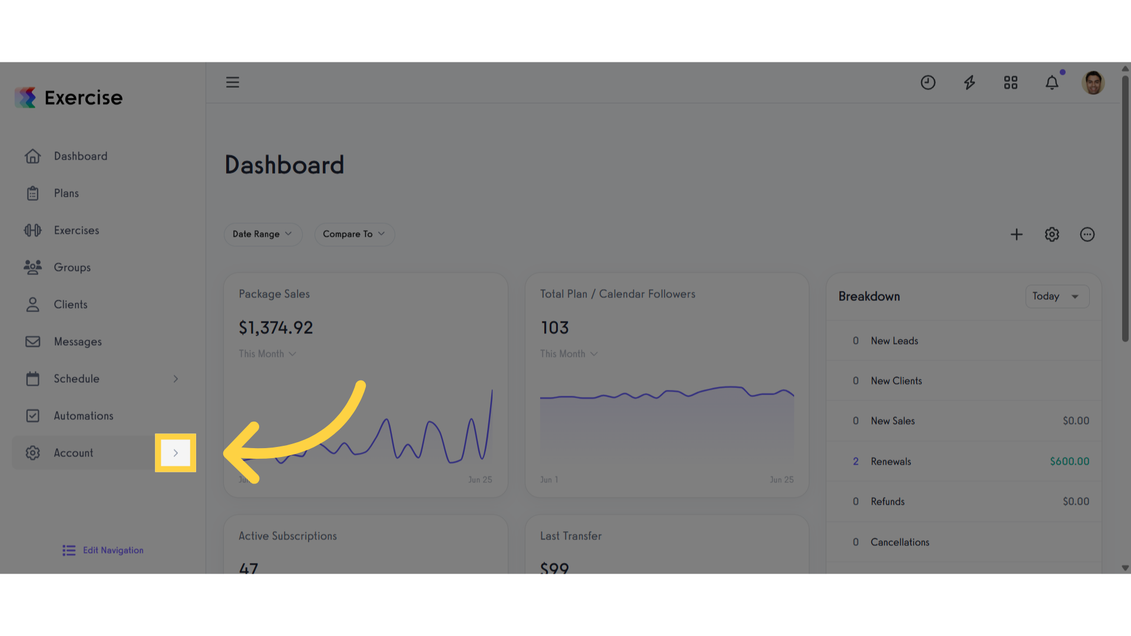Open the Compare To dropdown

click(355, 234)
